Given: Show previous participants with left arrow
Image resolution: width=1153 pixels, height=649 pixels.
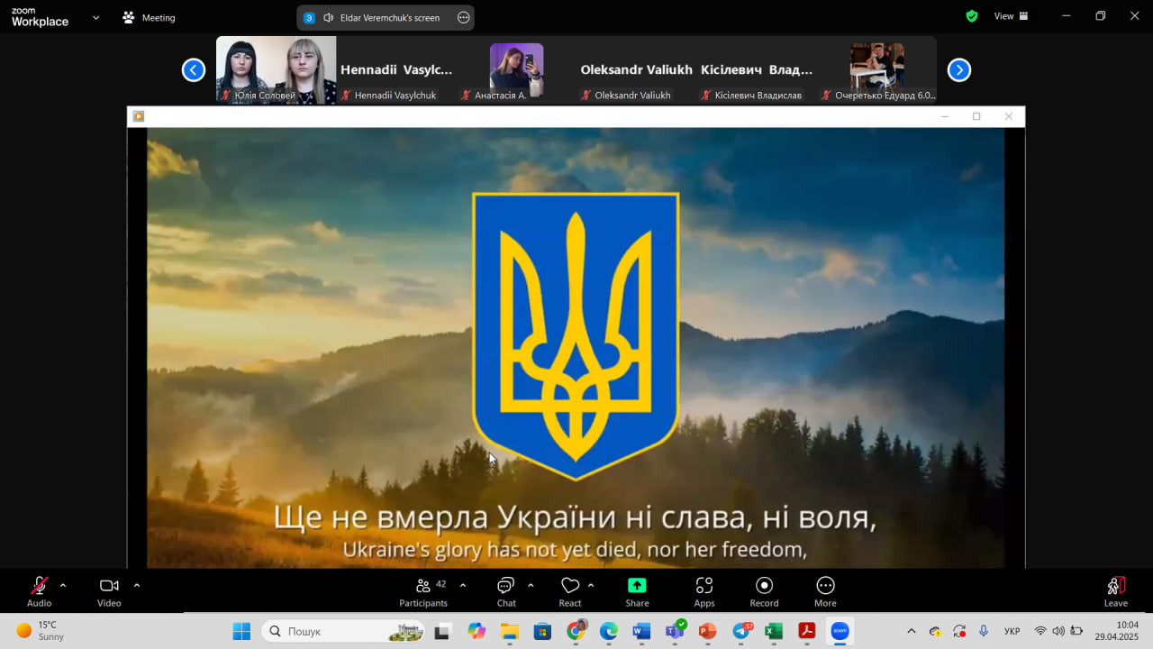Looking at the screenshot, I should [194, 69].
